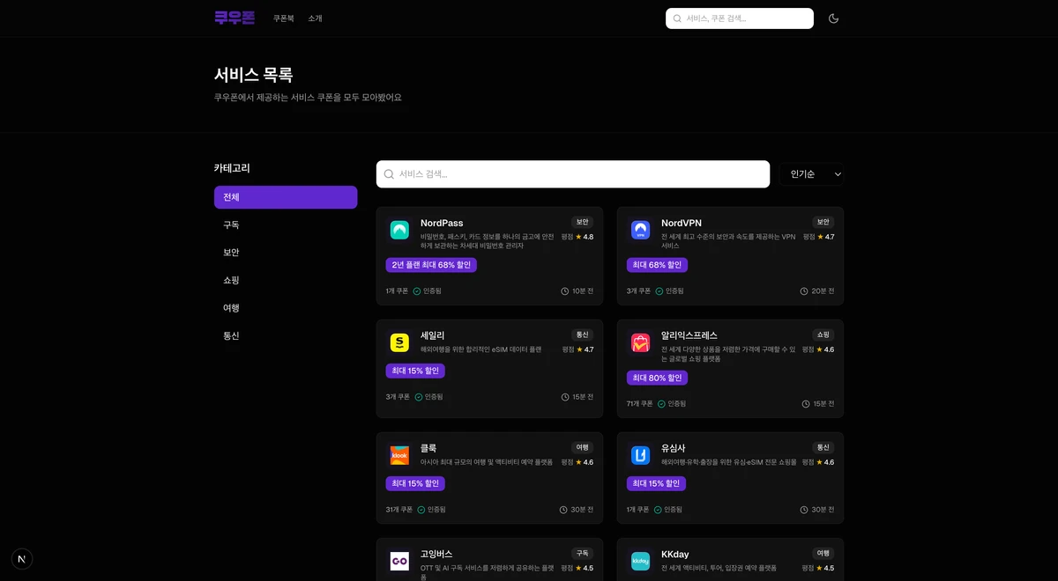1058x581 pixels.
Task: Click the 고잉버스 logo icon
Action: click(x=399, y=562)
